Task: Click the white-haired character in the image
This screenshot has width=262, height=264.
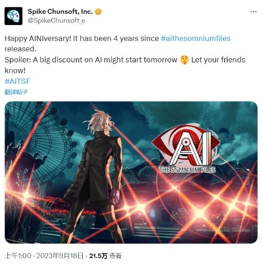Action: click(x=95, y=177)
